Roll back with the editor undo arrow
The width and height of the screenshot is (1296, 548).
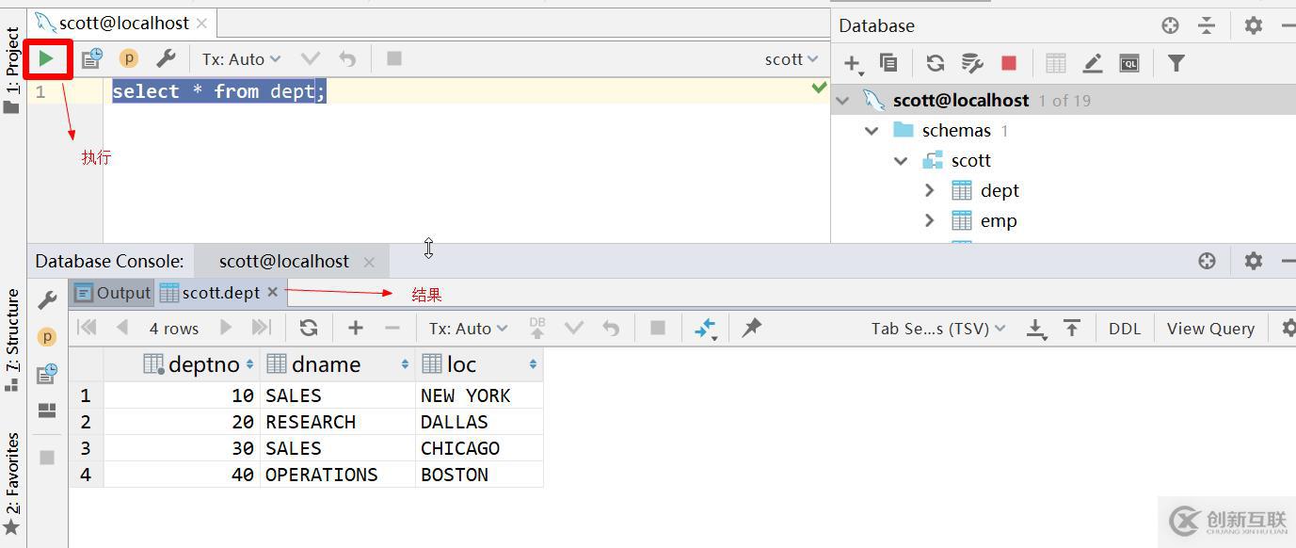347,59
